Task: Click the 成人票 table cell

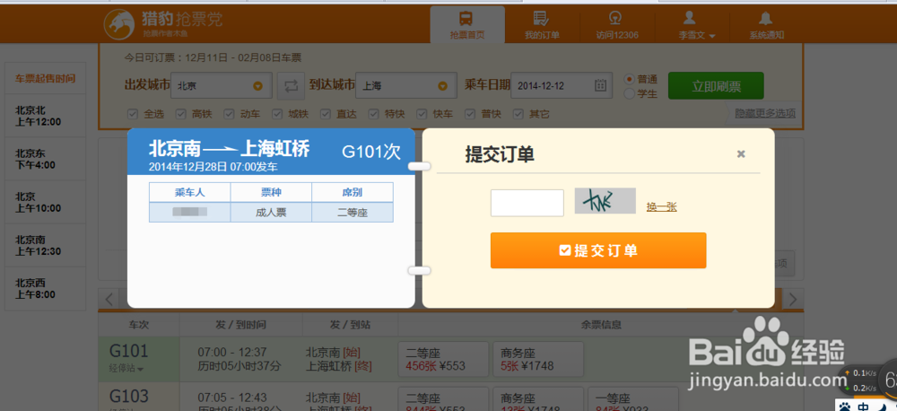Action: (271, 213)
